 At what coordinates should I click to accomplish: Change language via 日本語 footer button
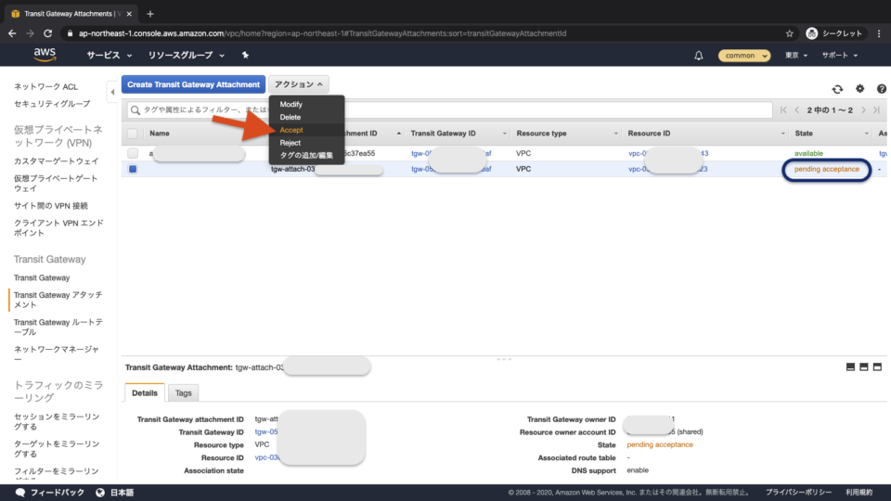pyautogui.click(x=115, y=493)
